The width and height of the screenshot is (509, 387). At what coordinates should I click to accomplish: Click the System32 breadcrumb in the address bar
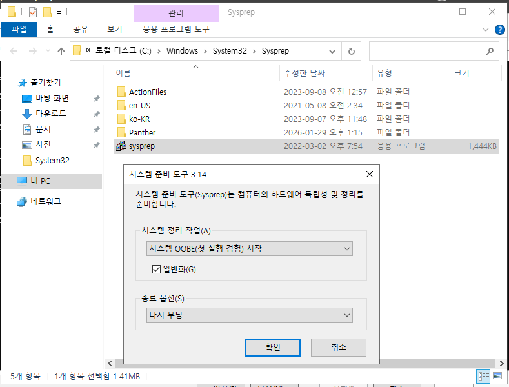230,51
